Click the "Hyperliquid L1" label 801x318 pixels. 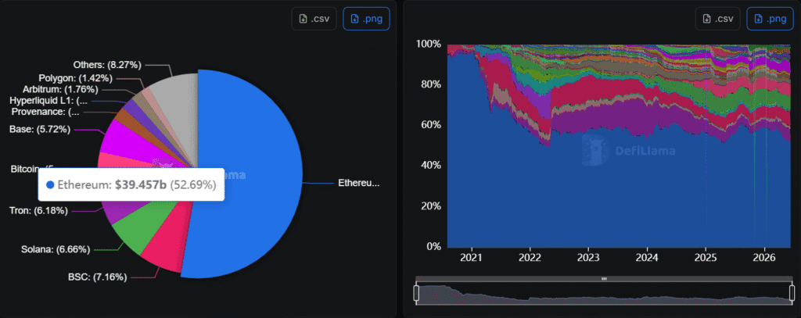point(48,101)
